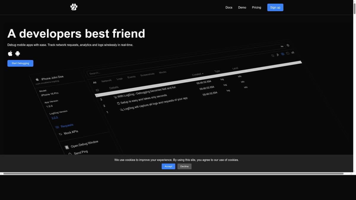The image size is (356, 200).
Task: Select the Network tab in preview
Action: coord(107,81)
